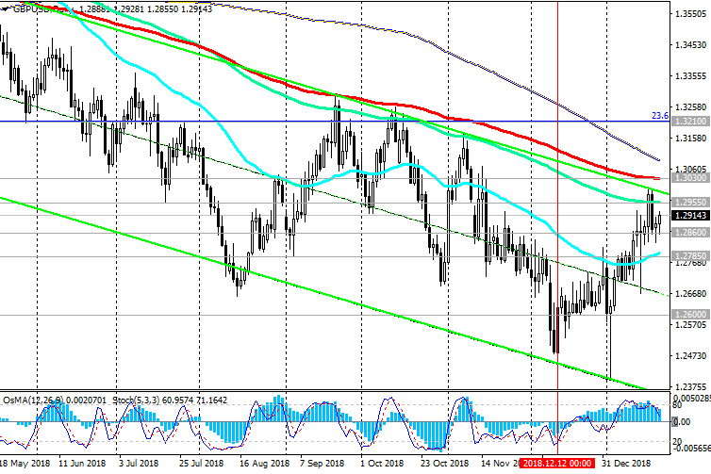The height and width of the screenshot is (474, 711).
Task: Click the 3 Jul 2018 date label
Action: pyautogui.click(x=139, y=464)
